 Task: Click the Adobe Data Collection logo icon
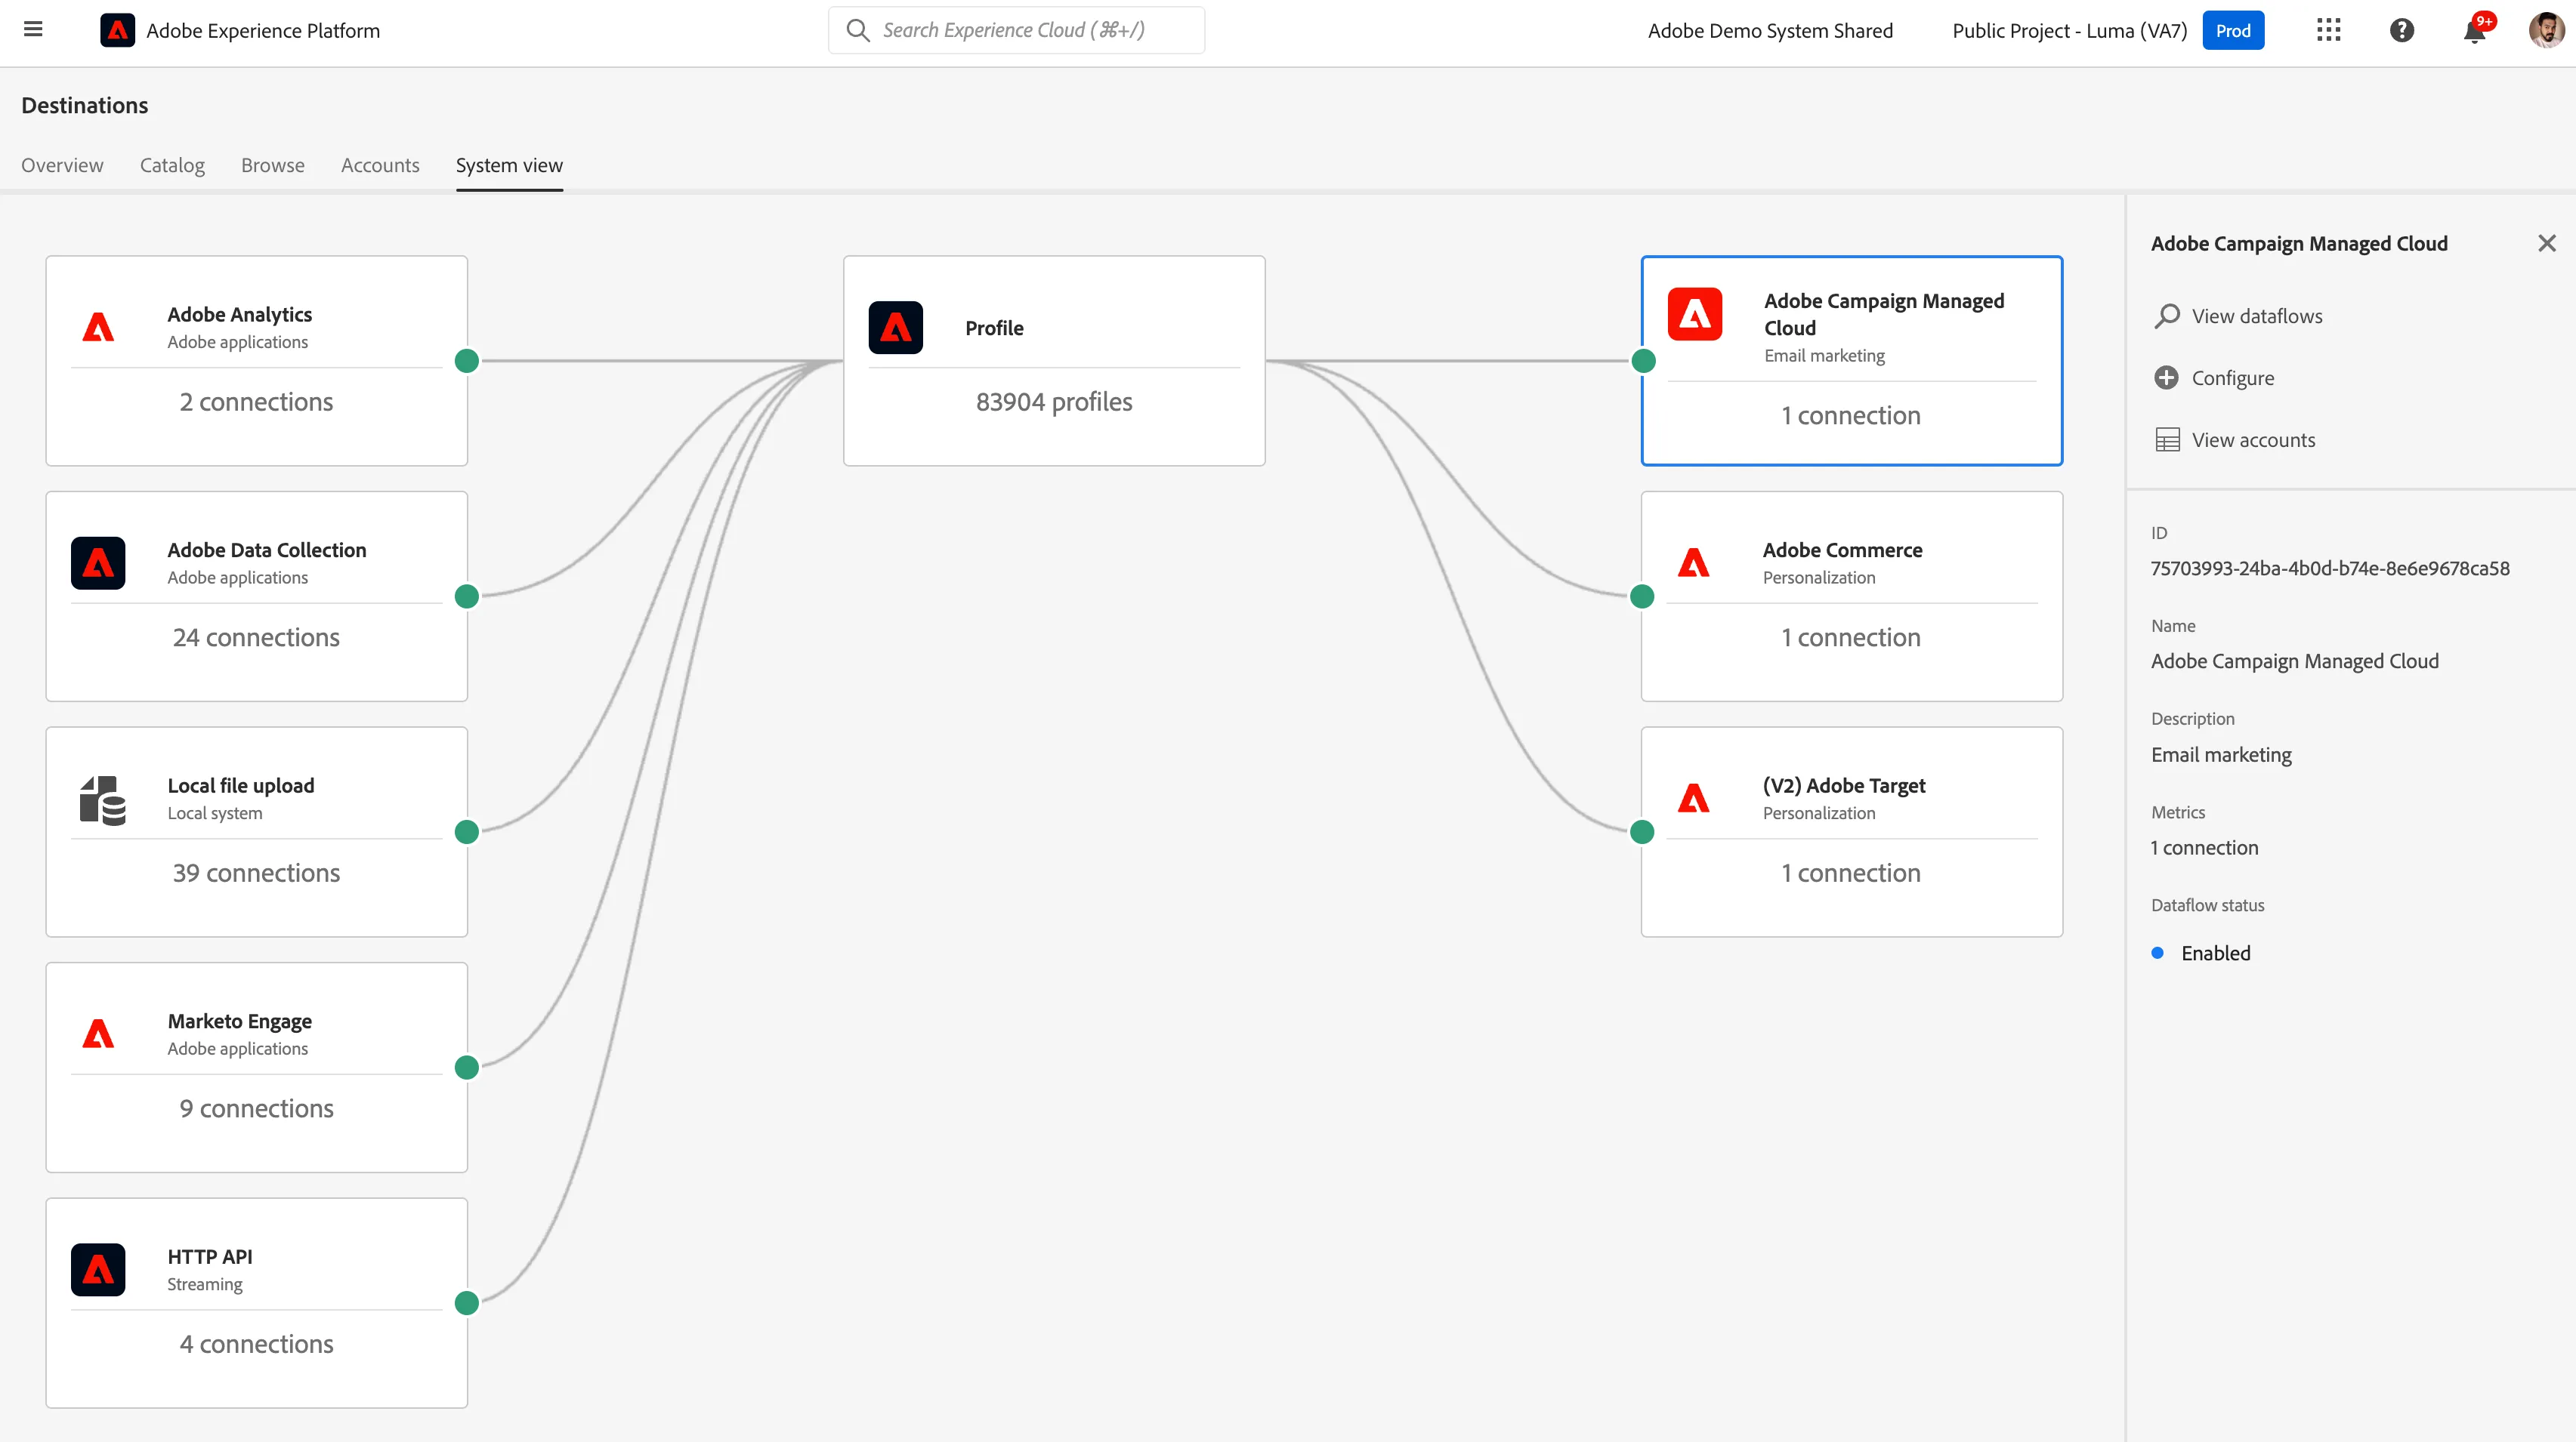coord(98,564)
